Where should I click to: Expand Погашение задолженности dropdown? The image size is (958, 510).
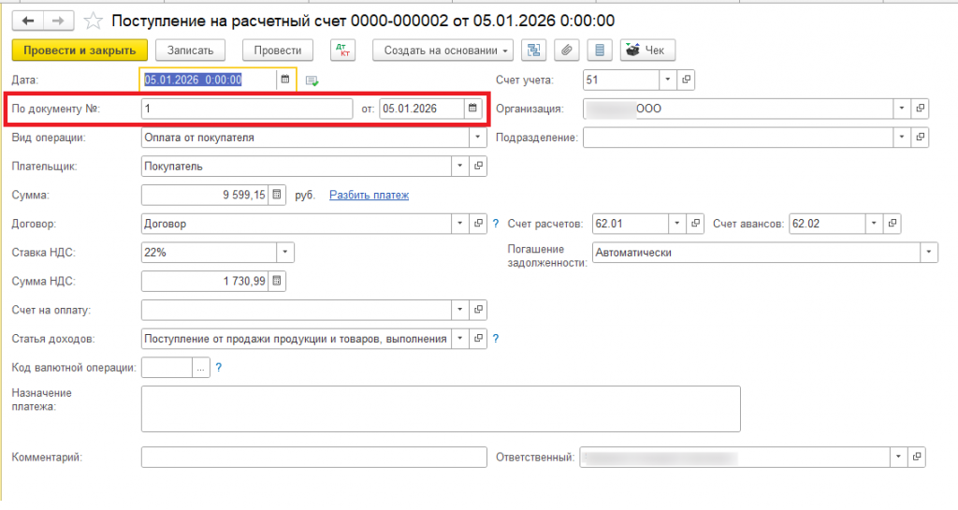[x=929, y=253]
